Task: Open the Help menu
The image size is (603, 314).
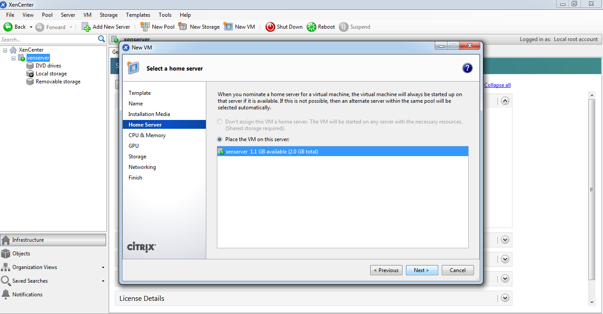Action: (186, 15)
